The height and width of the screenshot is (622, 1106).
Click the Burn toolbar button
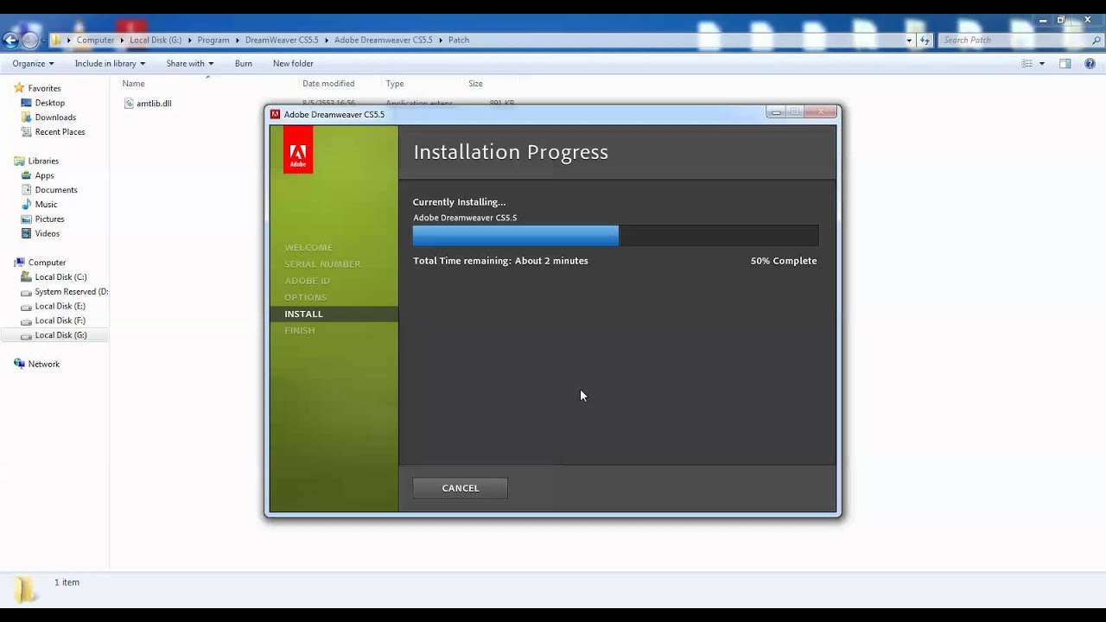244,63
